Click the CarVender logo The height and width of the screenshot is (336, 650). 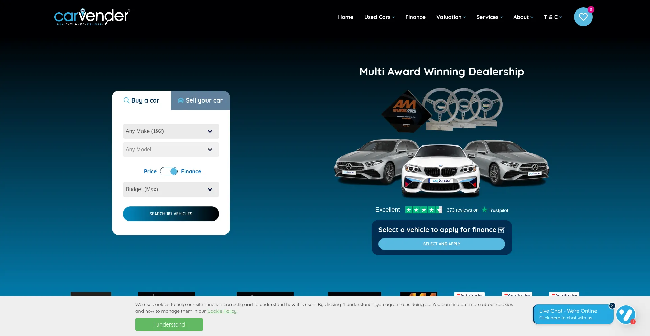click(92, 17)
